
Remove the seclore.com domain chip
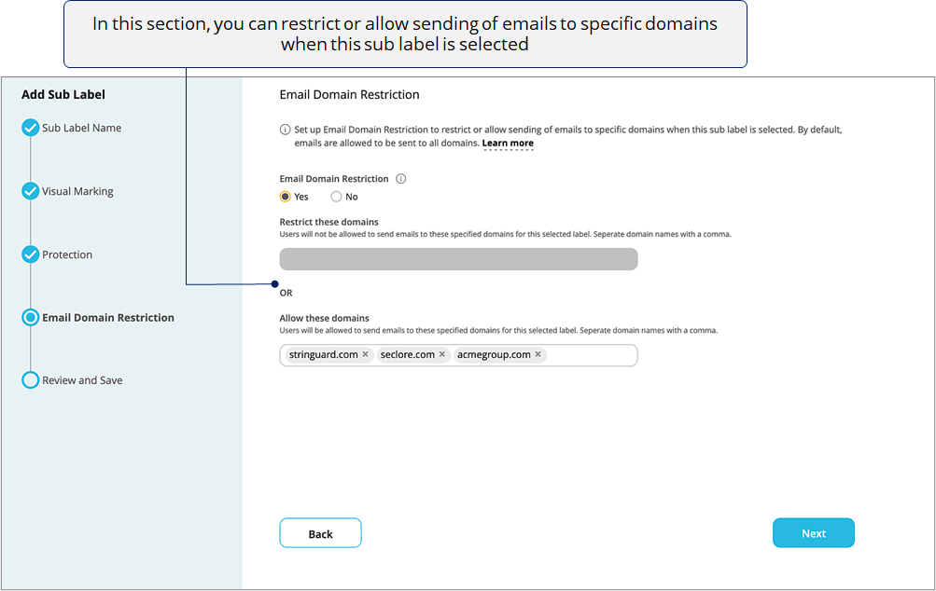pyautogui.click(x=442, y=355)
